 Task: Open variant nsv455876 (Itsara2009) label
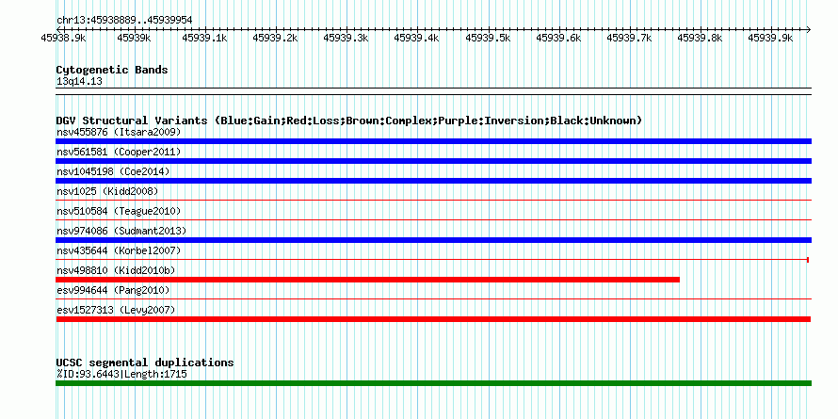click(x=119, y=132)
